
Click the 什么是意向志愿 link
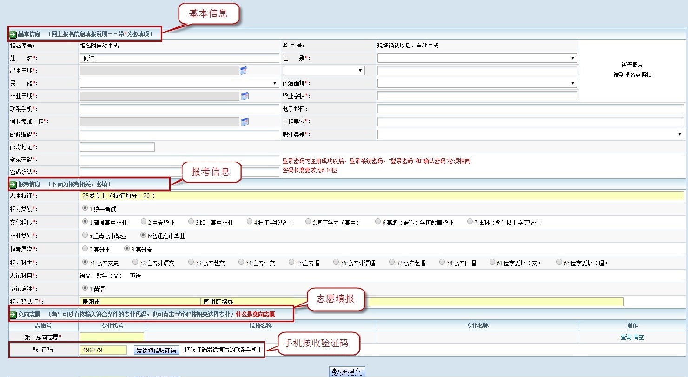point(255,314)
